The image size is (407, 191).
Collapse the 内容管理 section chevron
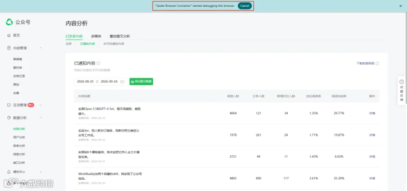coord(41,48)
